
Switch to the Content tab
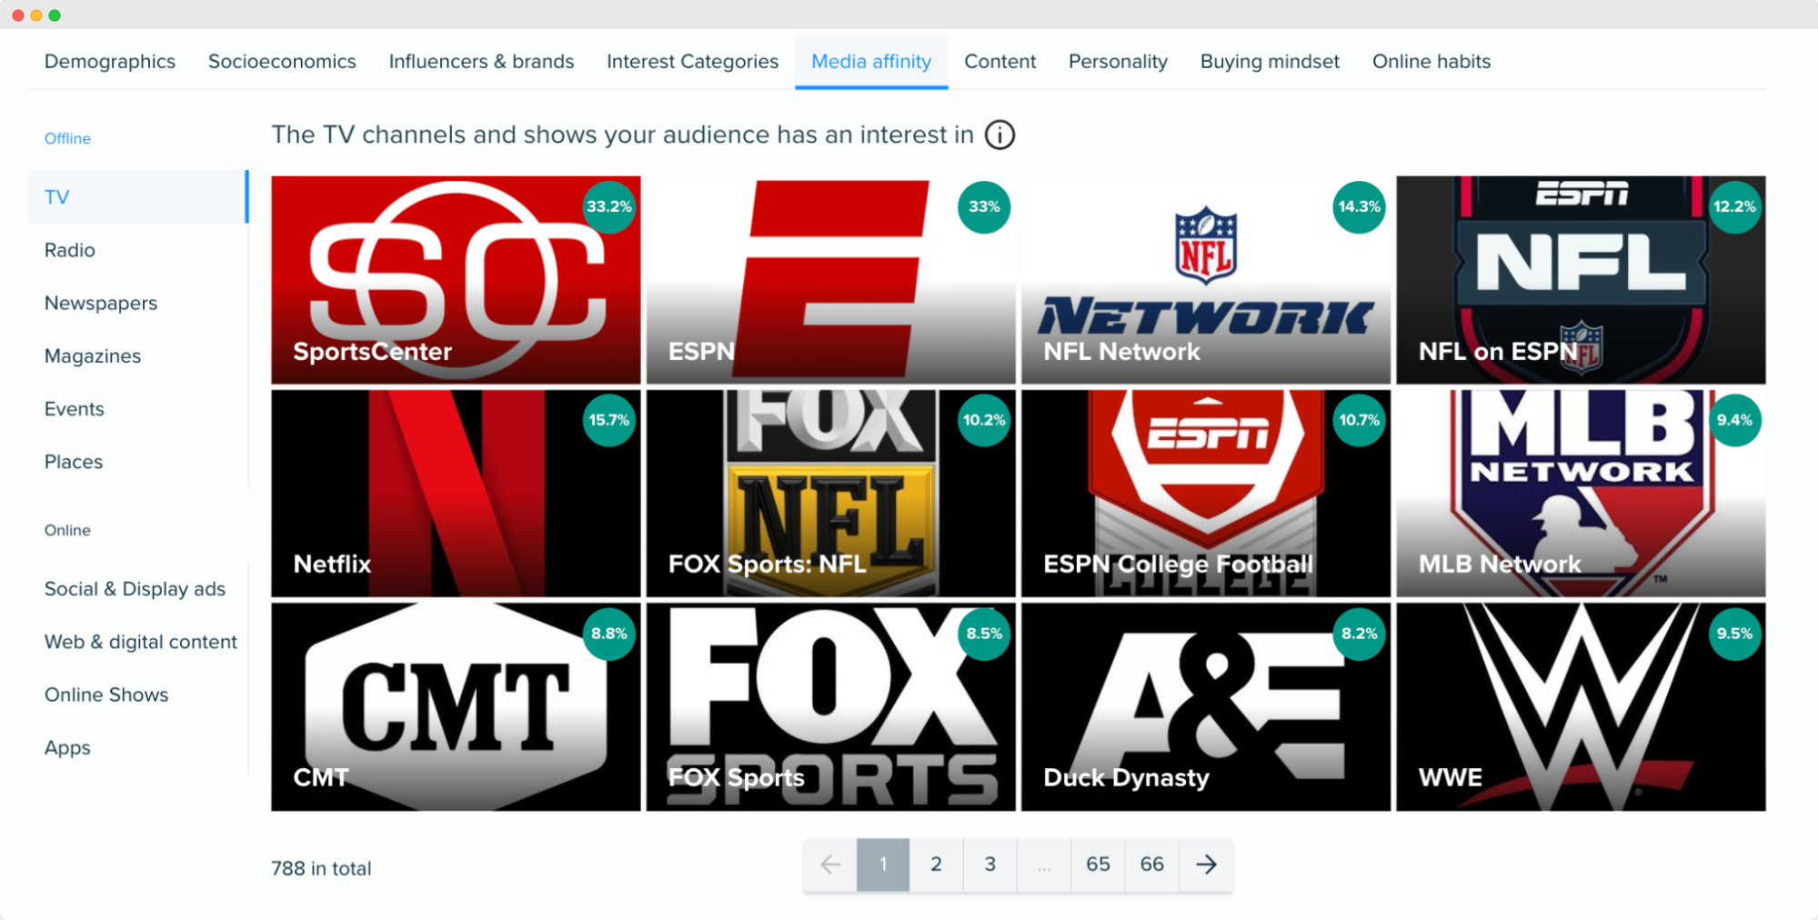(999, 61)
